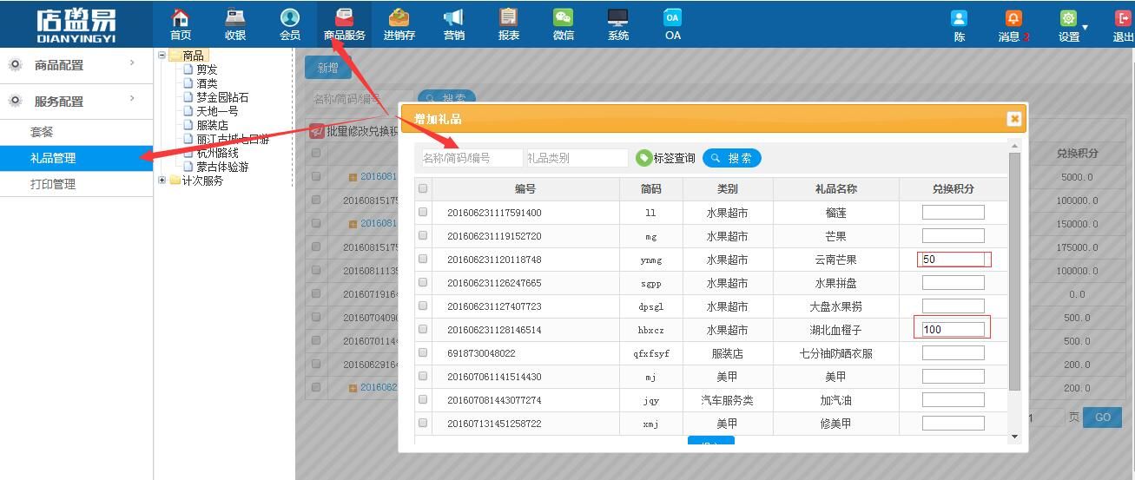Click the dialog vertical scrollbar thumb
The height and width of the screenshot is (480, 1135).
click(1014, 271)
